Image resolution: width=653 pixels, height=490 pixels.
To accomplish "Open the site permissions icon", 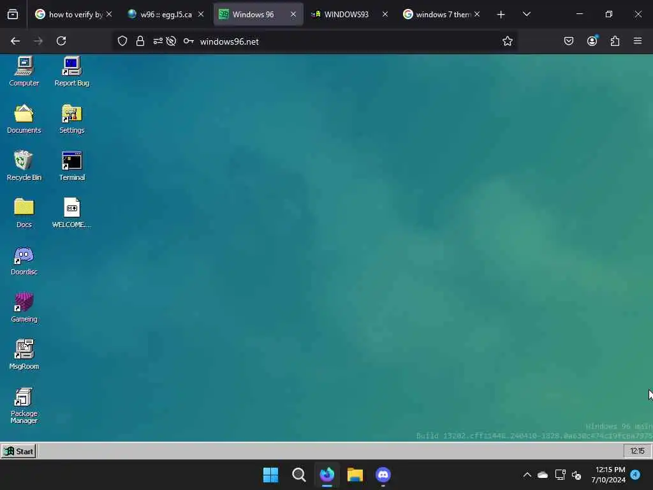I will 158,41.
